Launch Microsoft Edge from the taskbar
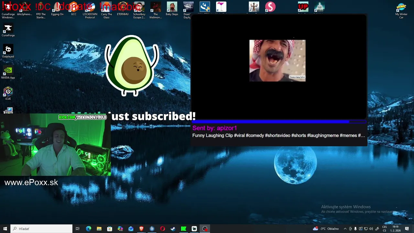The height and width of the screenshot is (233, 414). 88,229
